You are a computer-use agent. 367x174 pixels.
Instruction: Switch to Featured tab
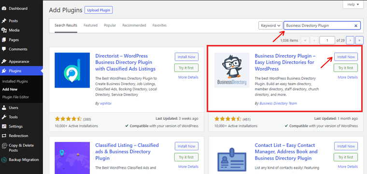click(91, 25)
